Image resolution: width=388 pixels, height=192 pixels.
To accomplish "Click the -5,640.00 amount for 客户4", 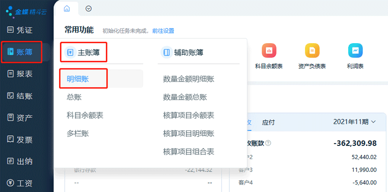I will click(365, 183).
